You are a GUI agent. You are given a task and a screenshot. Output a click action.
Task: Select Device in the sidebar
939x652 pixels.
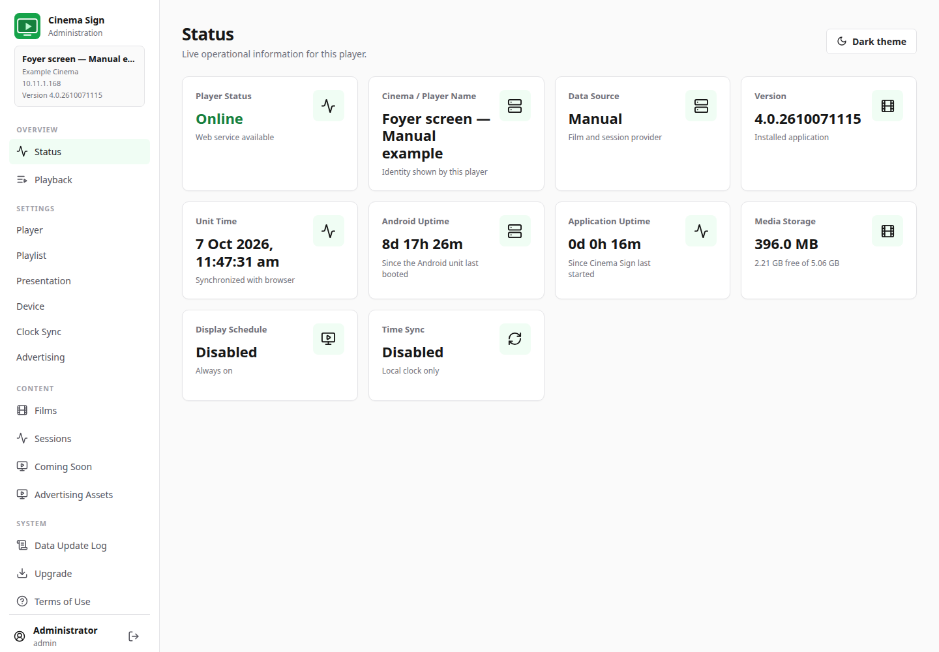point(80,306)
